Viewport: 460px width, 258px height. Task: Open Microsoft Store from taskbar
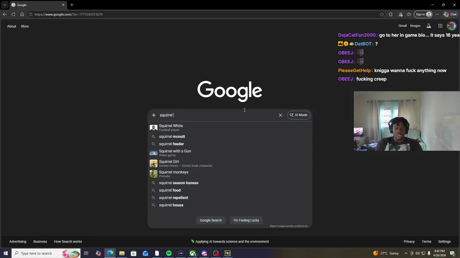(x=133, y=253)
